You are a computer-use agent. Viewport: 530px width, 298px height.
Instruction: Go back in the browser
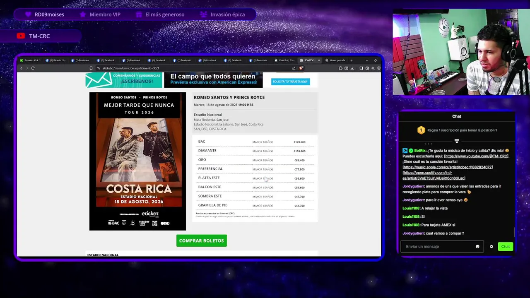[x=22, y=68]
